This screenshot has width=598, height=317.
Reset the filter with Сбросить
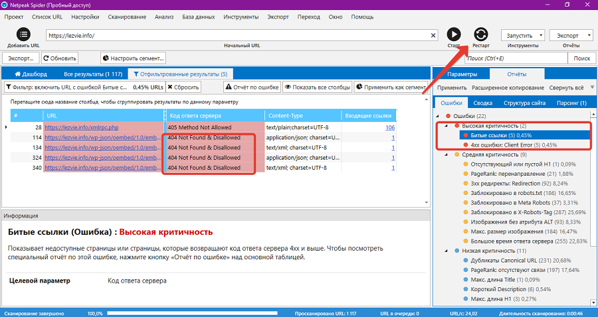183,87
